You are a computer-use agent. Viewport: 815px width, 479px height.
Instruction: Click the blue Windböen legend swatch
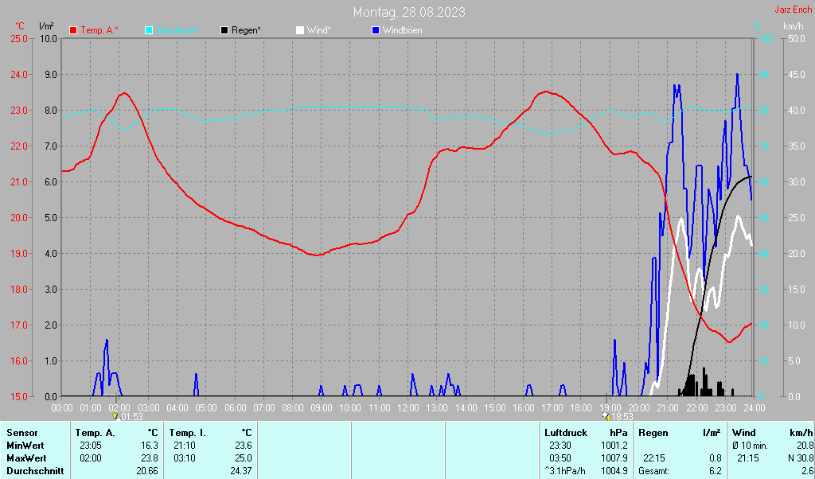[376, 31]
